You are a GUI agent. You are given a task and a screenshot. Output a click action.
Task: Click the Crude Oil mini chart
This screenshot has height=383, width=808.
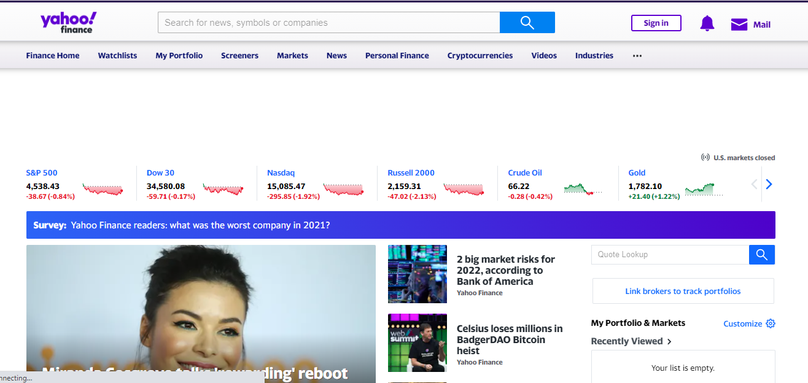[583, 188]
